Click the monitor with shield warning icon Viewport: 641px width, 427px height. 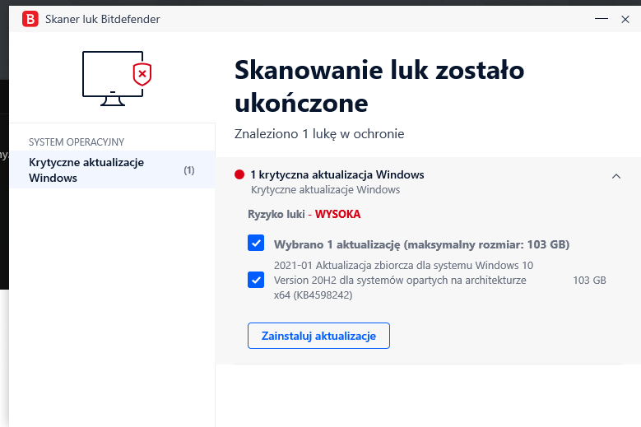(x=117, y=78)
